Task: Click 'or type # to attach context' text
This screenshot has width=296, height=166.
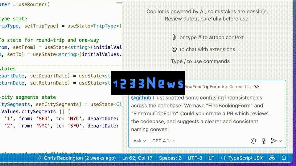Action: (212, 38)
